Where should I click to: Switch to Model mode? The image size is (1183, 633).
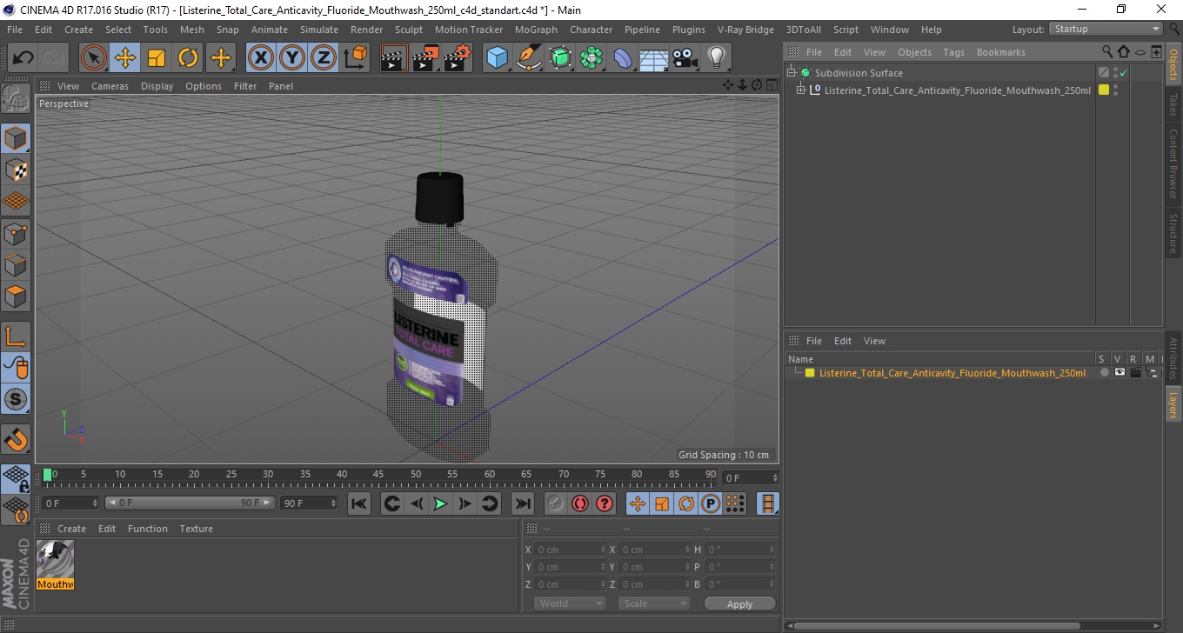pyautogui.click(x=16, y=138)
